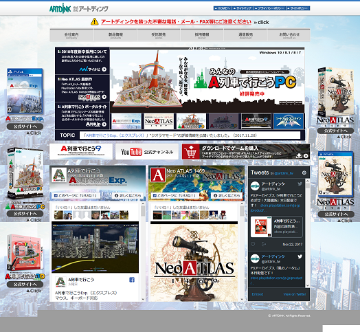The height and width of the screenshot is (332, 360).
Task: Open the 2018年度新卒採用について heading
Action: pyautogui.click(x=84, y=52)
